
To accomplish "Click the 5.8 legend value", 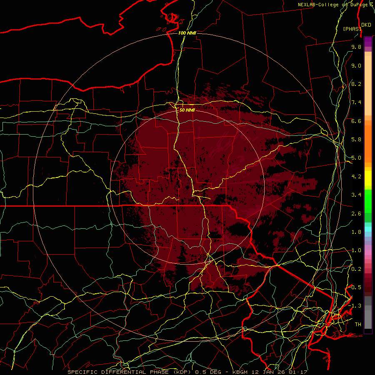I will tap(356, 140).
